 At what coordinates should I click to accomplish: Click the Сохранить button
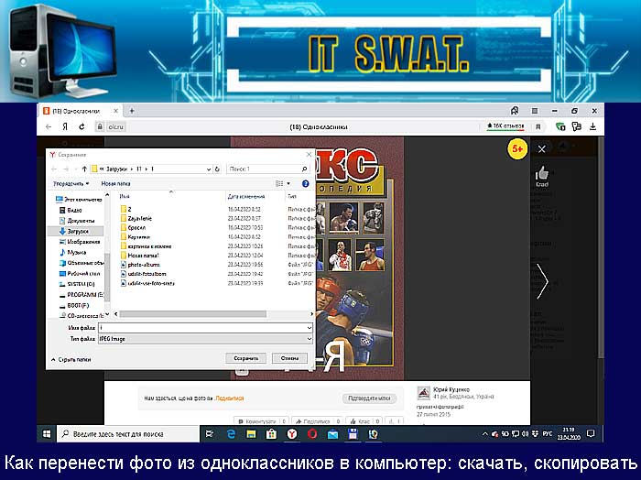(246, 358)
